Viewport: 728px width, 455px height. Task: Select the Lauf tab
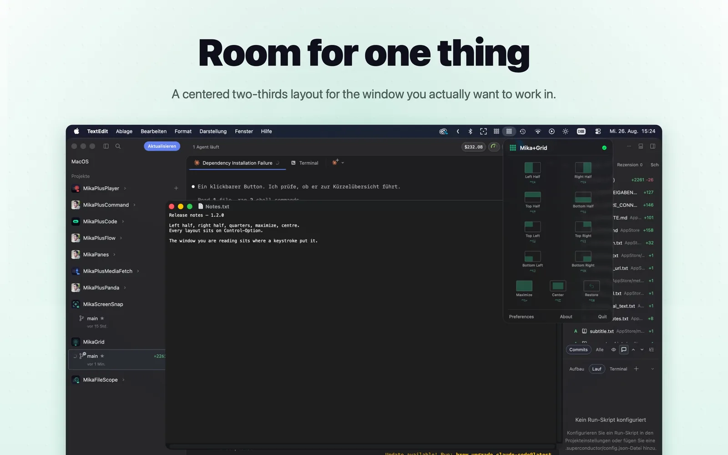point(597,369)
